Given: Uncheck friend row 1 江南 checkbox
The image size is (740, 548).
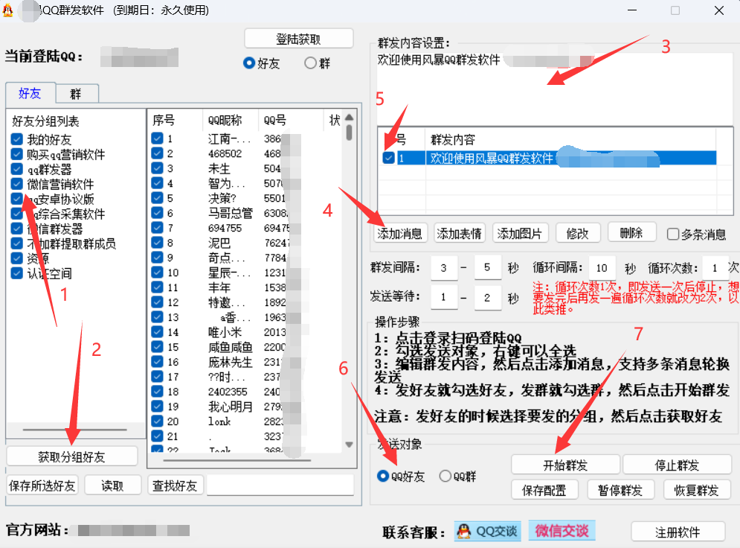Looking at the screenshot, I should click(157, 138).
